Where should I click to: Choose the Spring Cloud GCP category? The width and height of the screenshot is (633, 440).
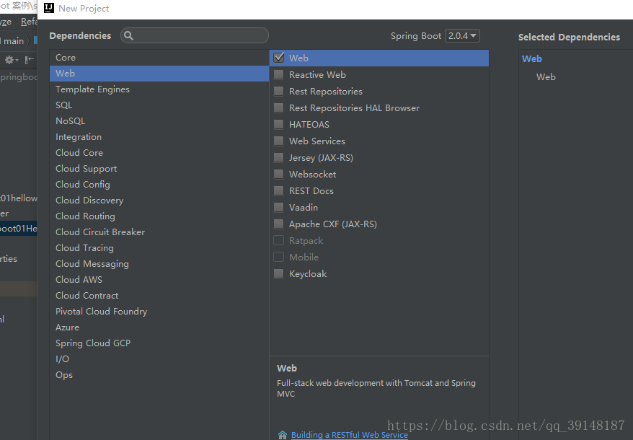point(159,343)
